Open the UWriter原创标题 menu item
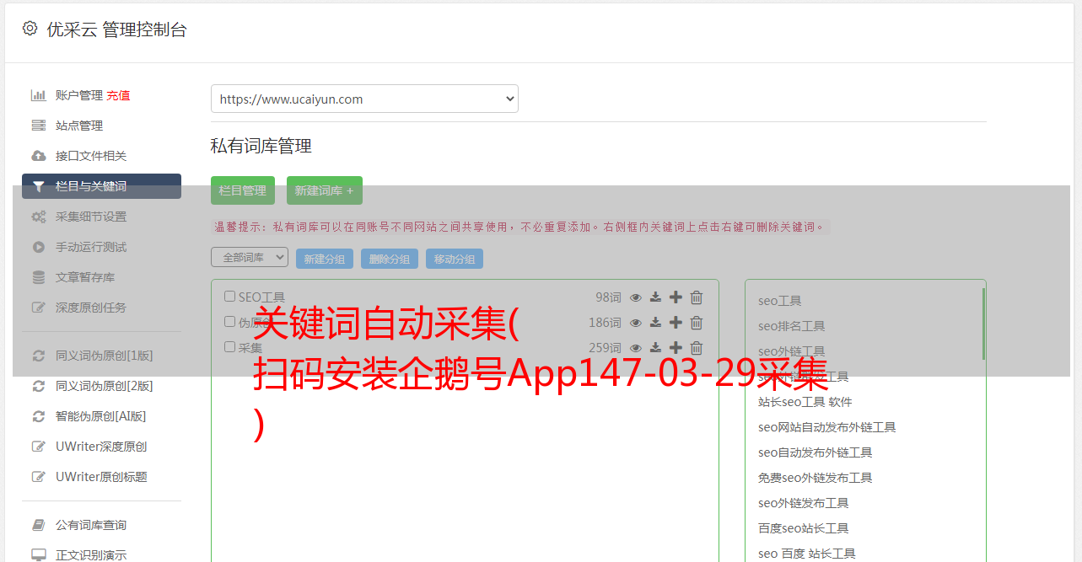1082x562 pixels. 101,477
